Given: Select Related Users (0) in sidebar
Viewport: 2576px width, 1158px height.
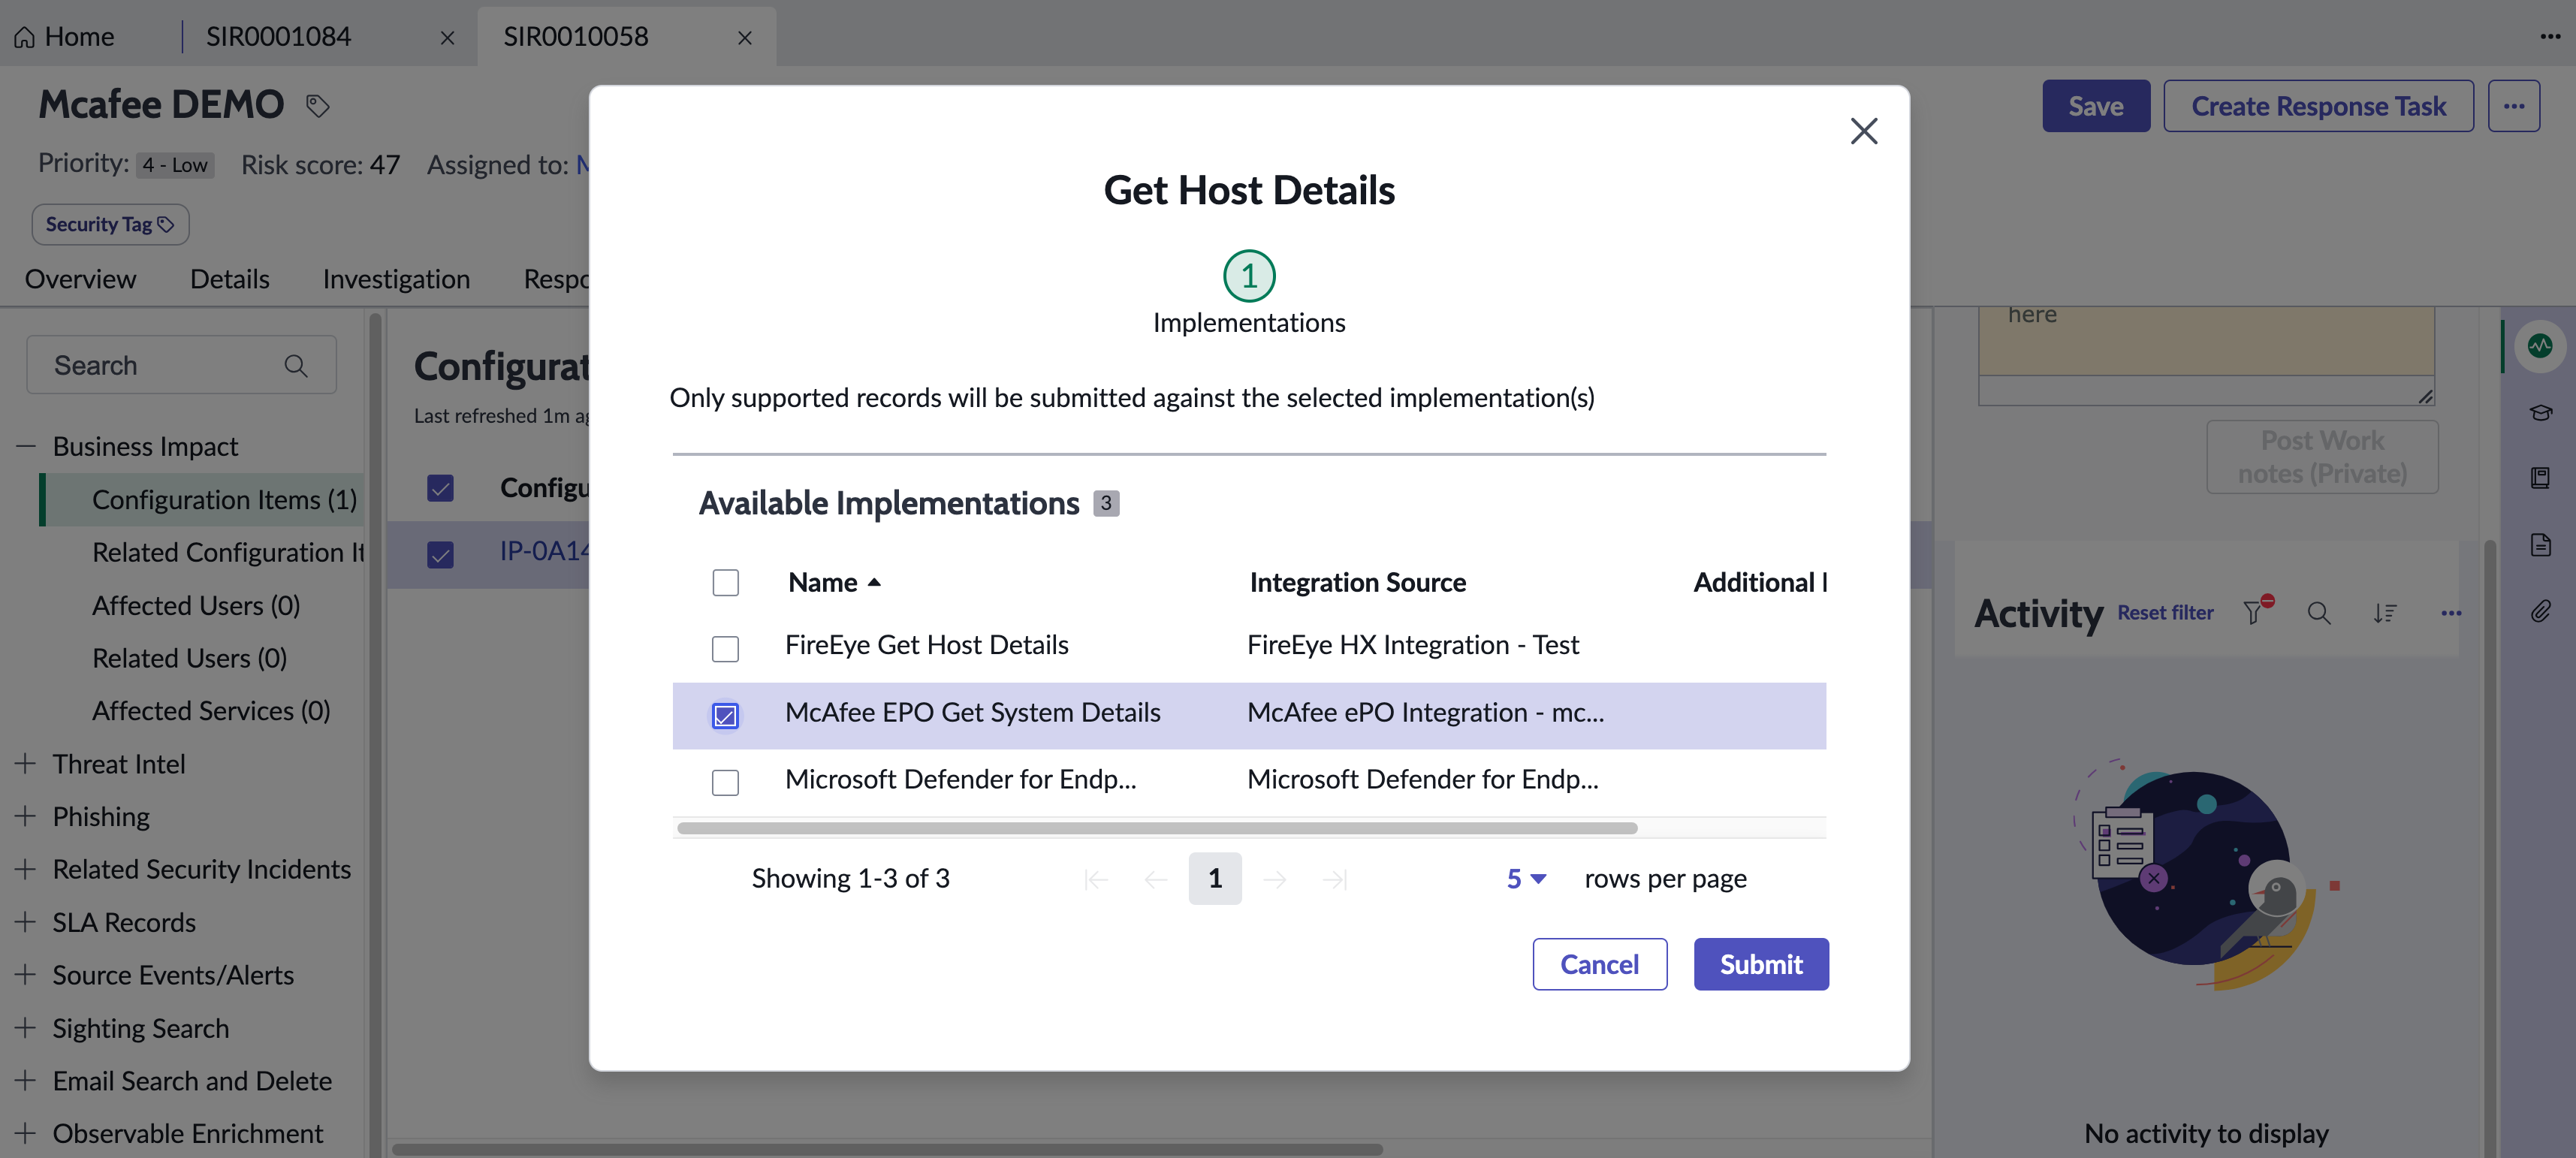Looking at the screenshot, I should (x=189, y=659).
